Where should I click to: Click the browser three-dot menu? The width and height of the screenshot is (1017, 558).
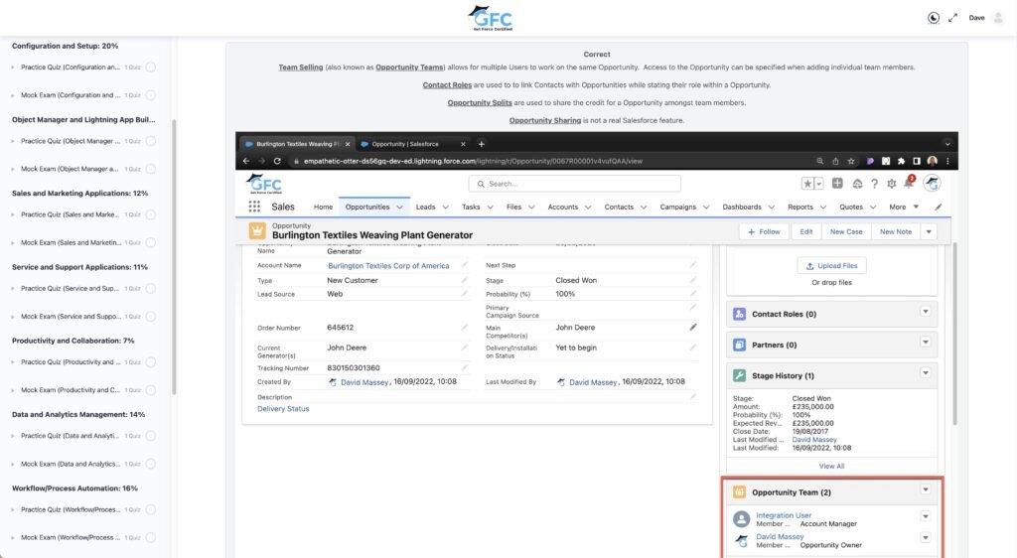(947, 161)
